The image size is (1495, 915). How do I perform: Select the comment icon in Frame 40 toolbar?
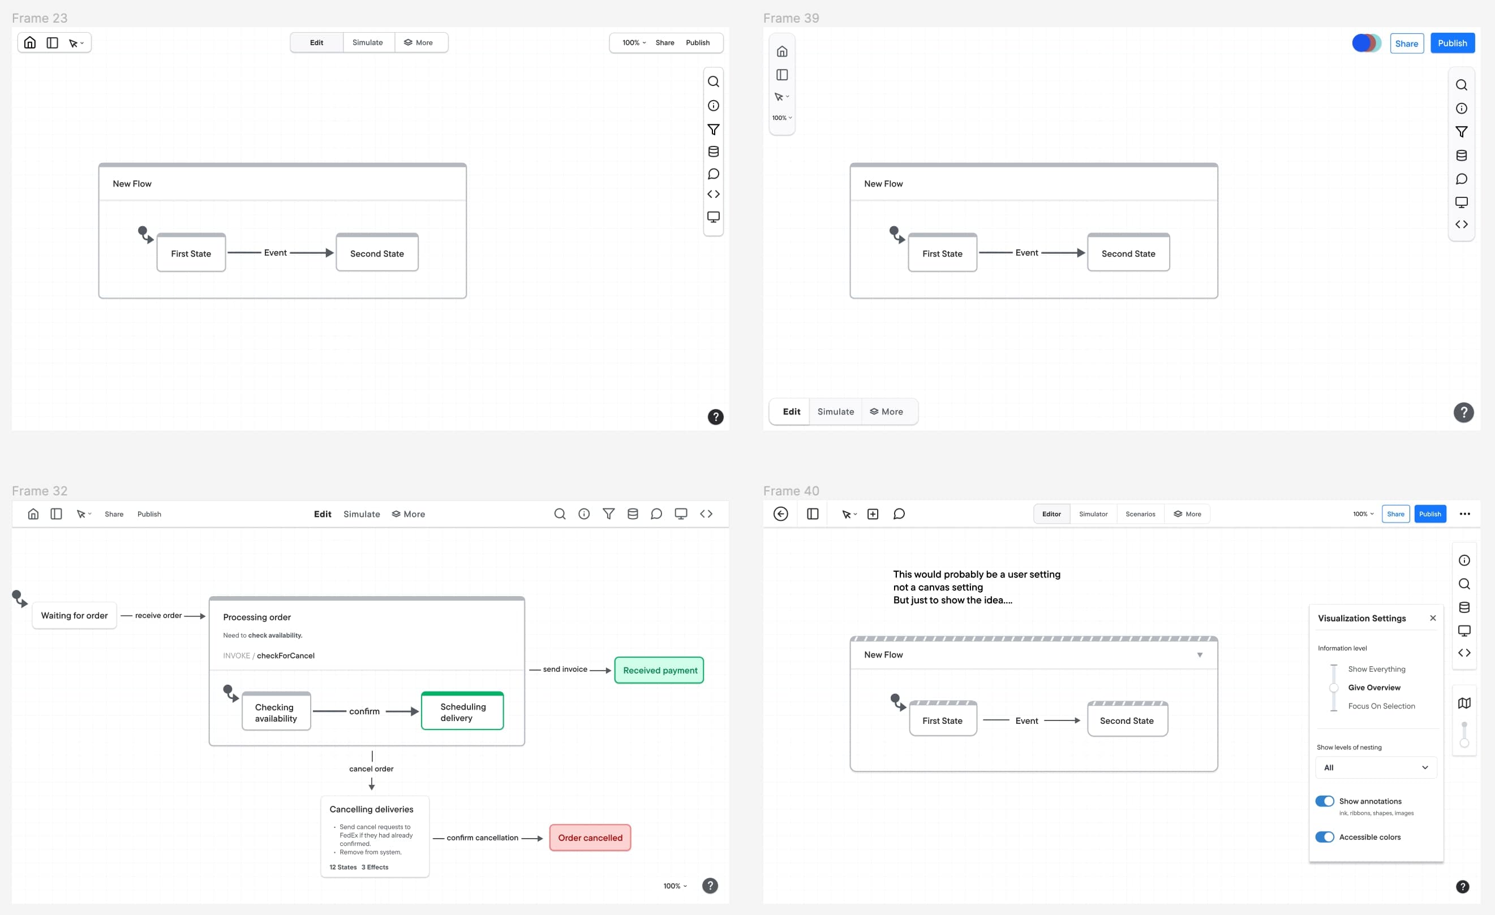pyautogui.click(x=898, y=513)
